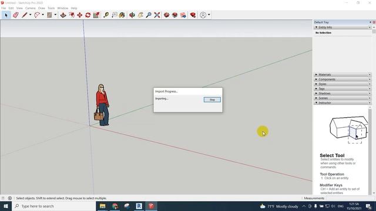Open the Draw menu
This screenshot has height=211, width=376.
(x=42, y=8)
